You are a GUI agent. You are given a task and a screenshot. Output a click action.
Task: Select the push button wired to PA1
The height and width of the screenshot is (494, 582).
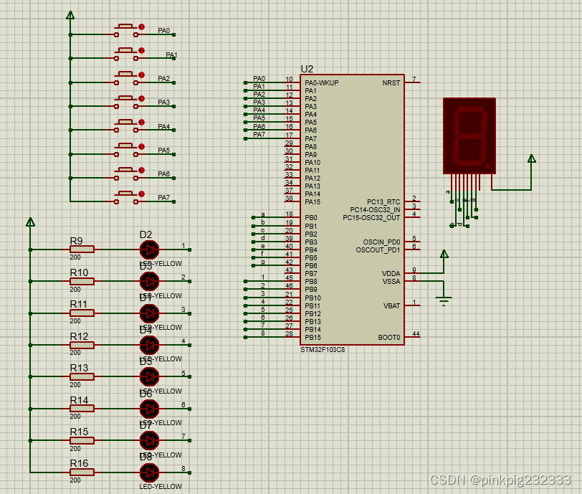point(126,54)
